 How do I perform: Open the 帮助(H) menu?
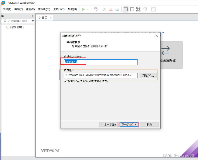point(72,9)
